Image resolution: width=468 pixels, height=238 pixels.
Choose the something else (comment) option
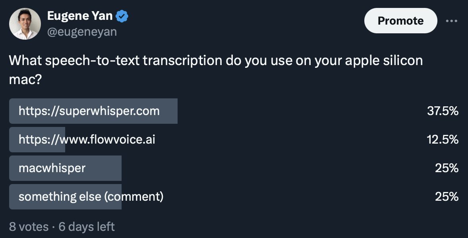(x=91, y=197)
